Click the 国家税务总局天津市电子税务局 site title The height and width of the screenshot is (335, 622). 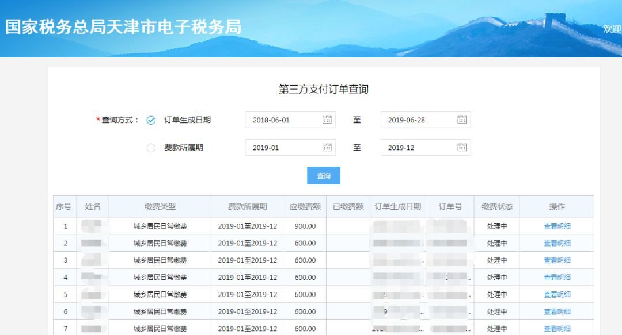[123, 27]
